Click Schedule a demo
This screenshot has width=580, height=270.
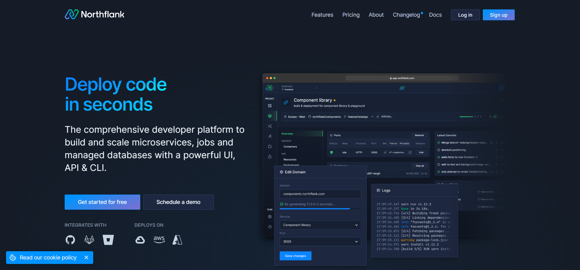pyautogui.click(x=178, y=202)
